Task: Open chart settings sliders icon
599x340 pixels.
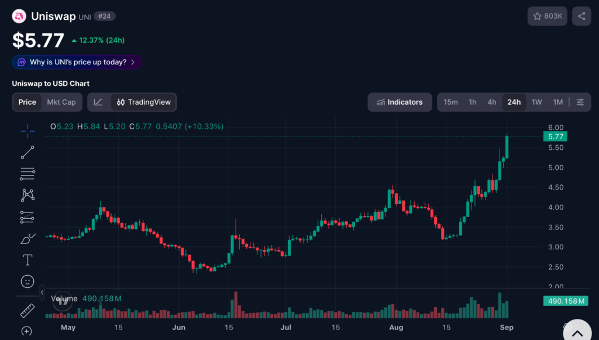Action: pyautogui.click(x=580, y=102)
